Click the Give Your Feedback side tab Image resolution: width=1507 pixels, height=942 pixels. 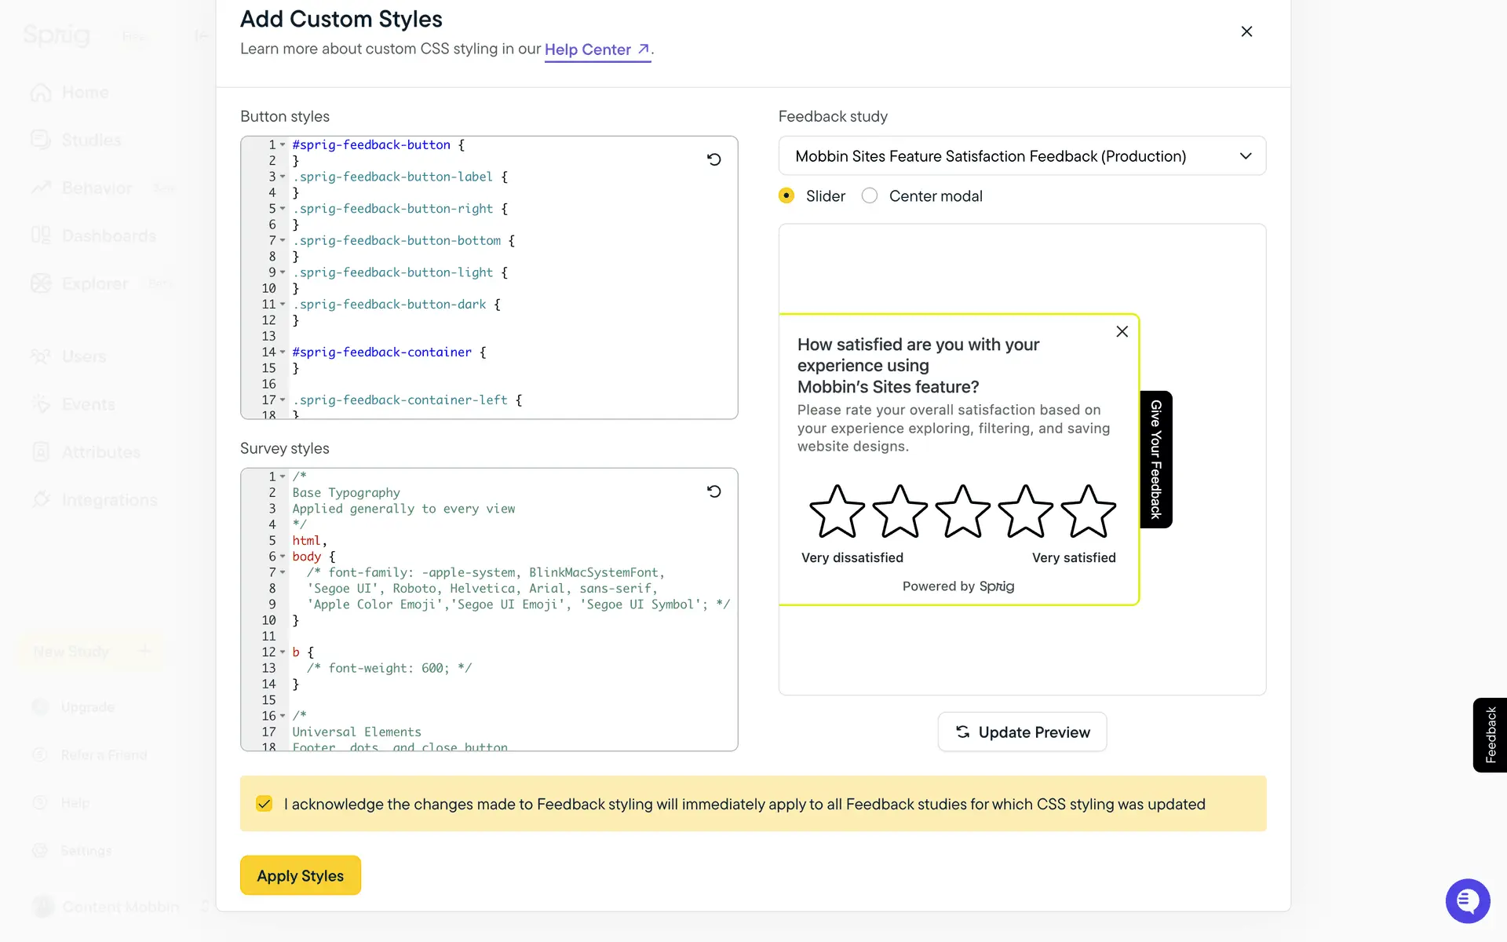[1155, 459]
